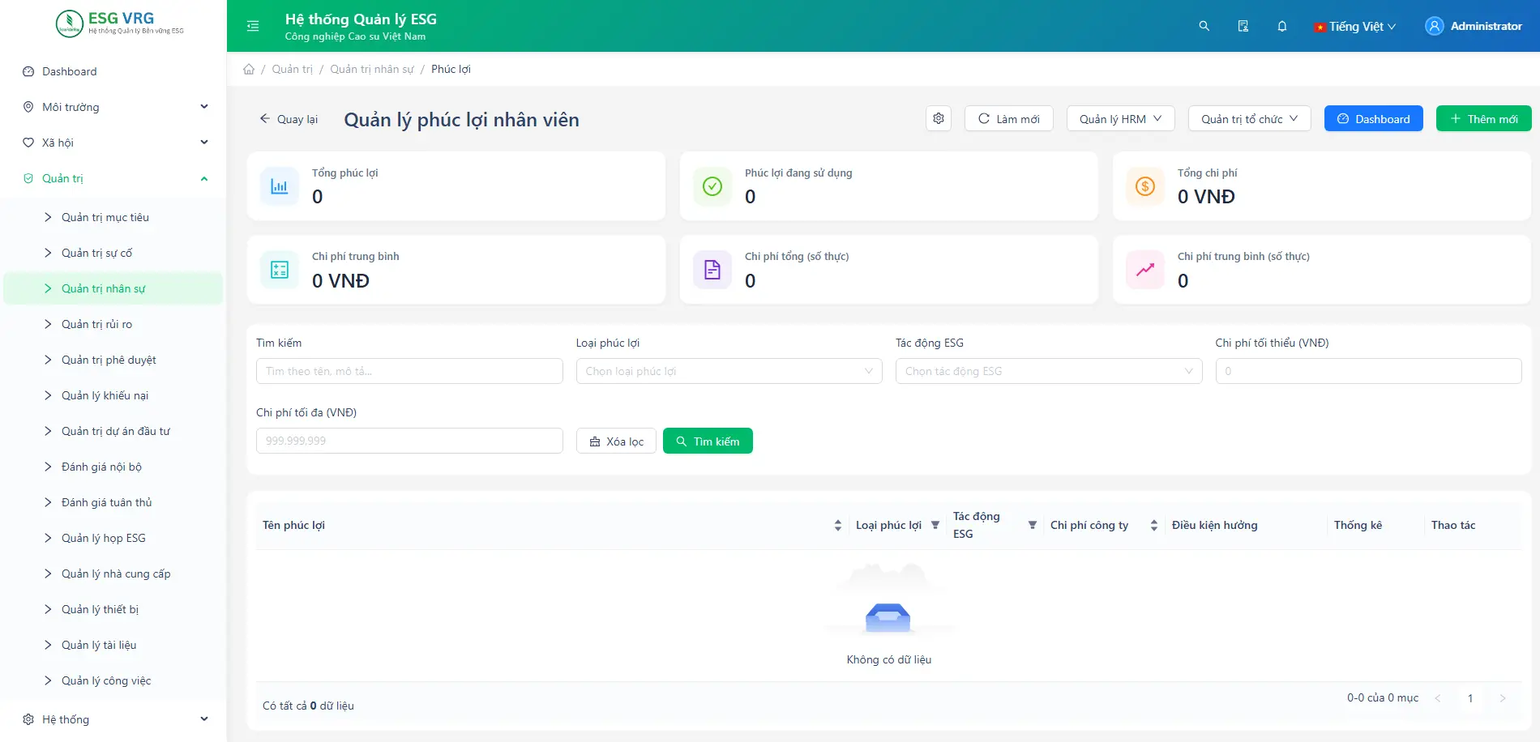The height and width of the screenshot is (742, 1540).
Task: Open the document search icon in header
Action: coord(1243,26)
